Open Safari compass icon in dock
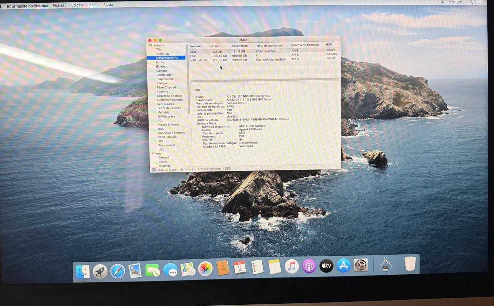This screenshot has height=306, width=494. [117, 271]
